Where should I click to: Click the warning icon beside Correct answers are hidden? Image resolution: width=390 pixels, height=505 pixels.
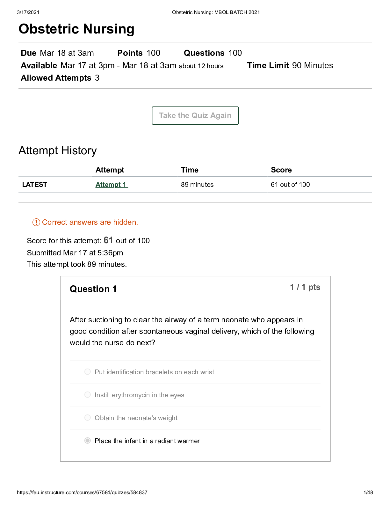click(36, 222)
